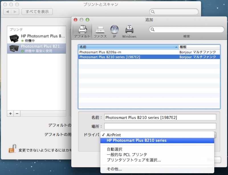Screen dimensions: 228x175
Task: Switch to the IP printer setup icon
Action: tap(114, 30)
